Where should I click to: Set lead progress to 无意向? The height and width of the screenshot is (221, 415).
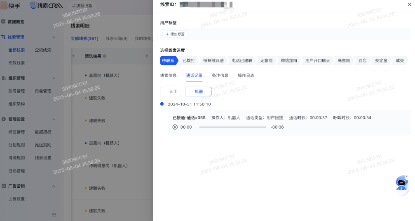point(266,61)
